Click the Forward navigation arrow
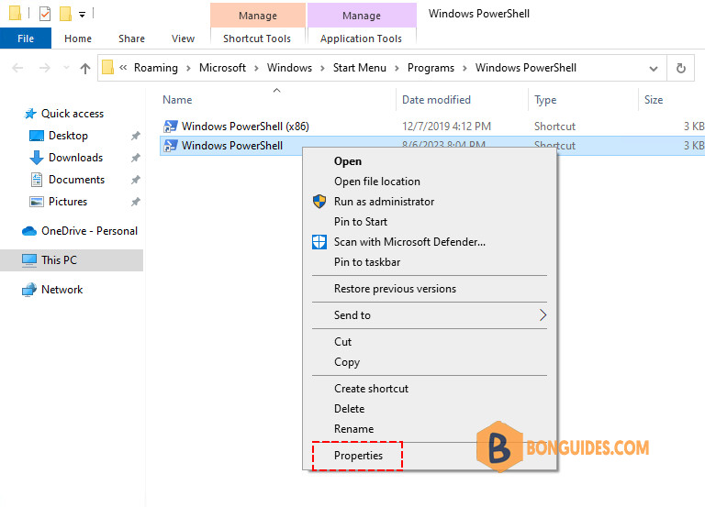The image size is (705, 507). click(x=44, y=68)
